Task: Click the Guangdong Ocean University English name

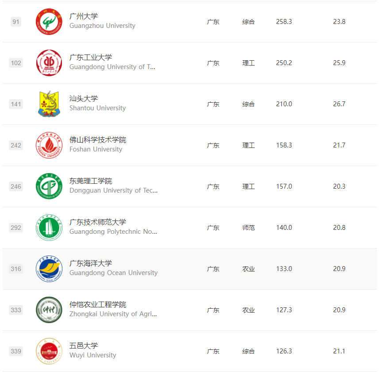Action: 113,273
